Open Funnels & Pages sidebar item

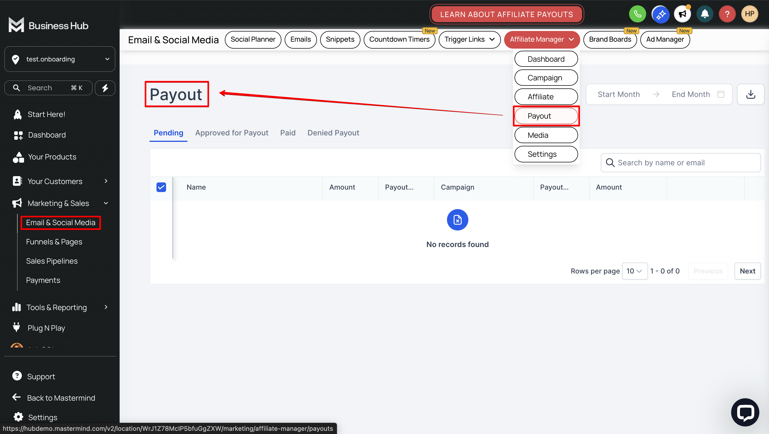pyautogui.click(x=54, y=242)
